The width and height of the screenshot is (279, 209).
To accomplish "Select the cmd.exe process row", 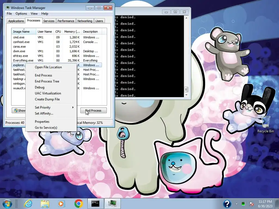I will point(57,37).
